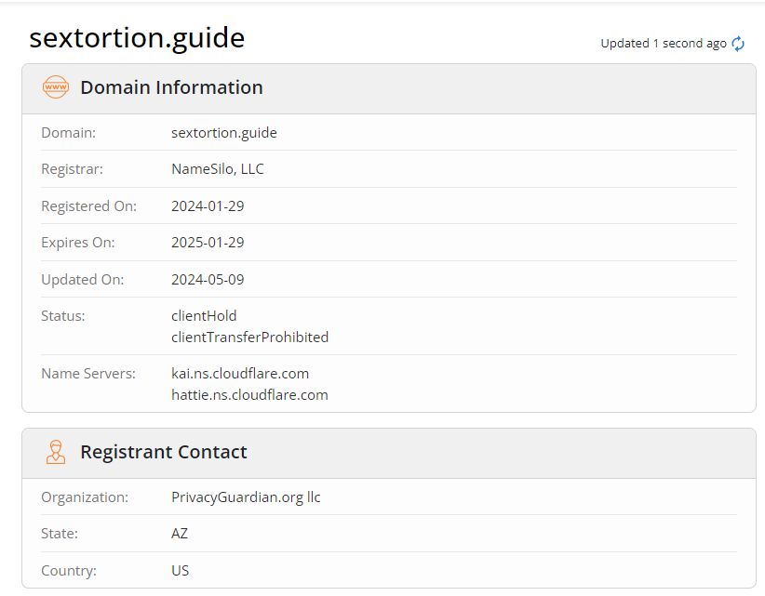This screenshot has width=765, height=596.
Task: Click the sextortion.guide page heading
Action: tap(137, 38)
